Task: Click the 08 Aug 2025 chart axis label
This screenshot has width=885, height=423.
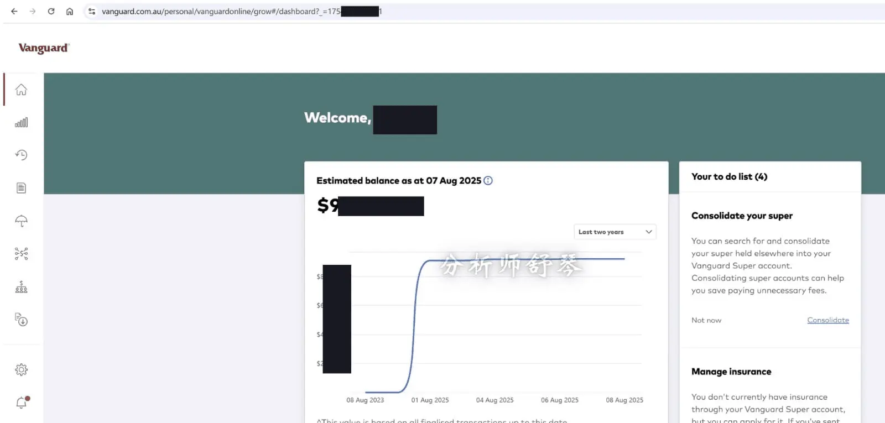Action: pyautogui.click(x=624, y=400)
